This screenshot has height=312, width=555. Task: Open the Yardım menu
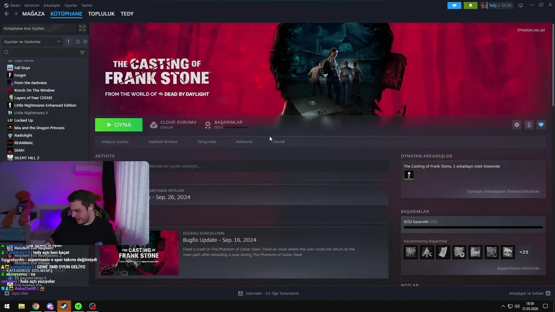(x=87, y=6)
